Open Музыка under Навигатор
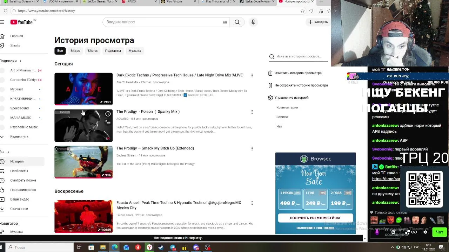The height and width of the screenshot is (252, 449). point(16,232)
